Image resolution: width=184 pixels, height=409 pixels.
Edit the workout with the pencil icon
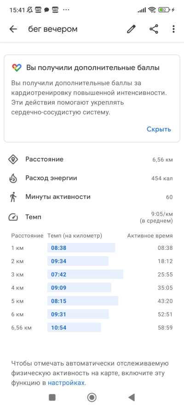[x=132, y=29]
